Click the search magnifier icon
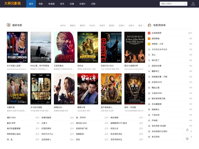The height and width of the screenshot is (149, 199). [185, 4]
